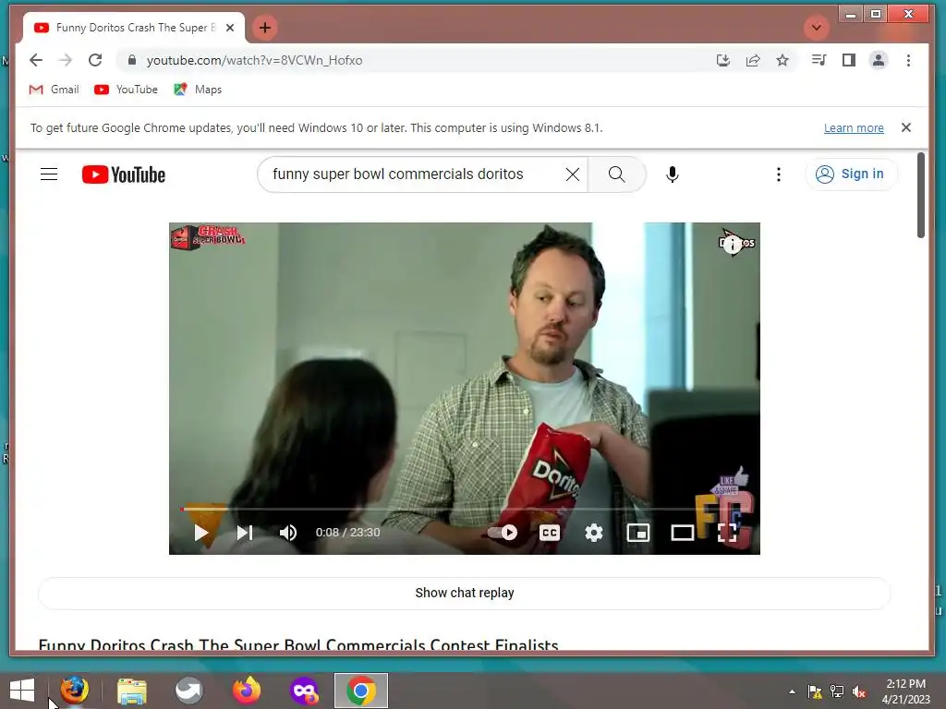This screenshot has width=946, height=709.
Task: Mute the video volume
Action: 288,533
